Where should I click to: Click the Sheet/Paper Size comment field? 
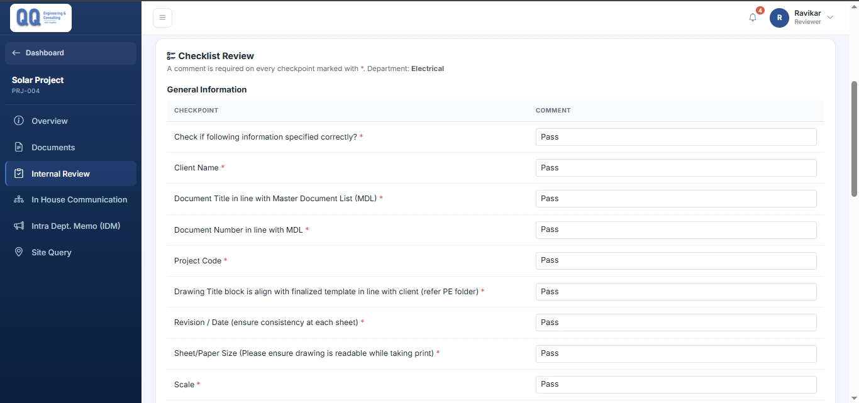[x=676, y=353]
